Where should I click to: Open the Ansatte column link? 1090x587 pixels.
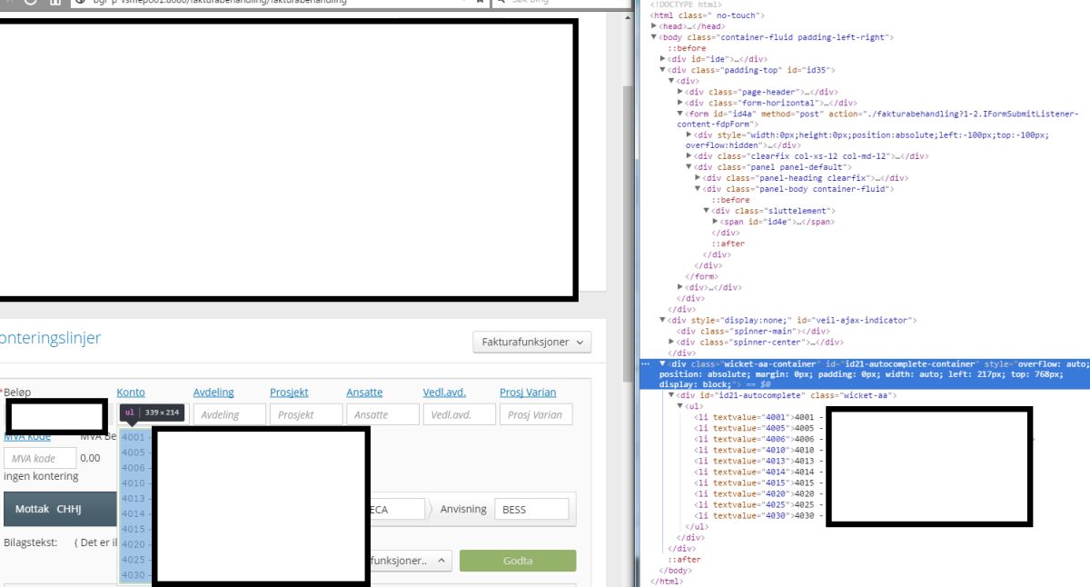click(364, 393)
